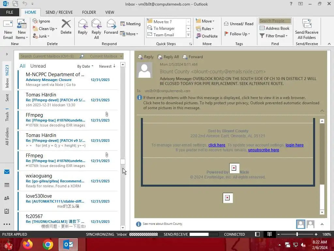Click Send/Receive All Folders
The width and height of the screenshot is (334, 251).
pos(307,29)
